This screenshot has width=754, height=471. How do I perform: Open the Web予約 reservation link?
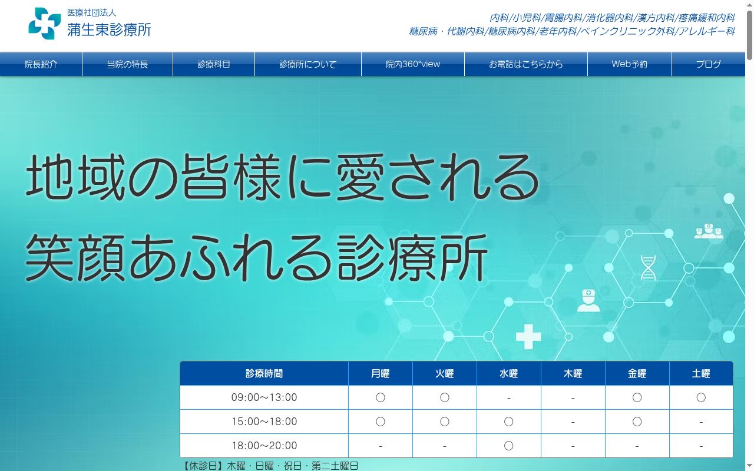coord(630,64)
